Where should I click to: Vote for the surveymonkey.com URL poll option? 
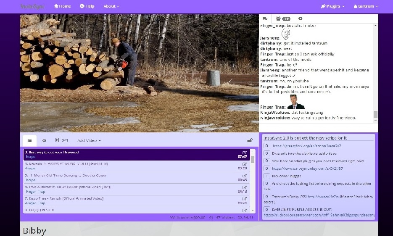(266, 169)
